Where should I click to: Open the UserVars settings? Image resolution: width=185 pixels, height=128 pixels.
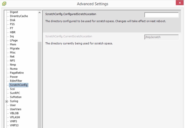(x=16, y=109)
